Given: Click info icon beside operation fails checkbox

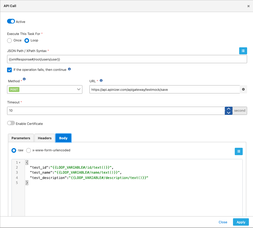Looking at the screenshot, I should (x=69, y=69).
